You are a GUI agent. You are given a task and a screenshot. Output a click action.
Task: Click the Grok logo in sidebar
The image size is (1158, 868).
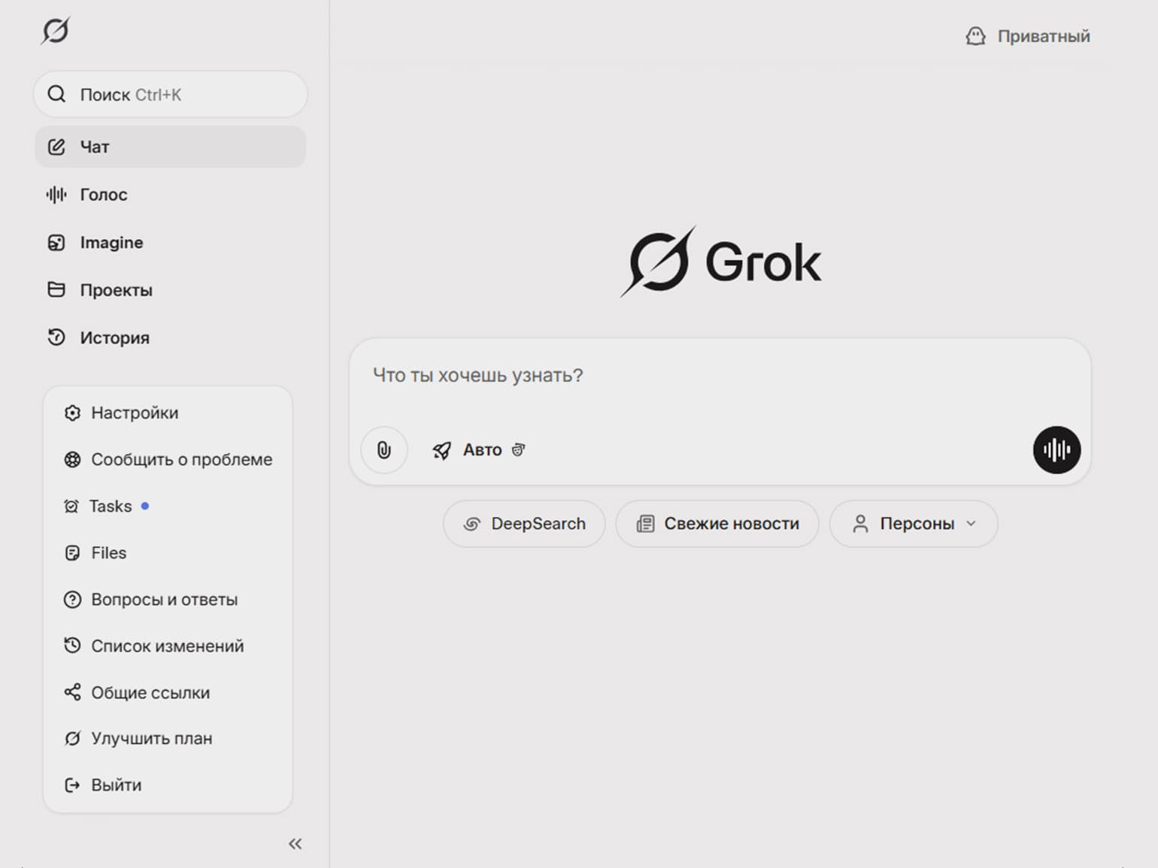(x=55, y=31)
